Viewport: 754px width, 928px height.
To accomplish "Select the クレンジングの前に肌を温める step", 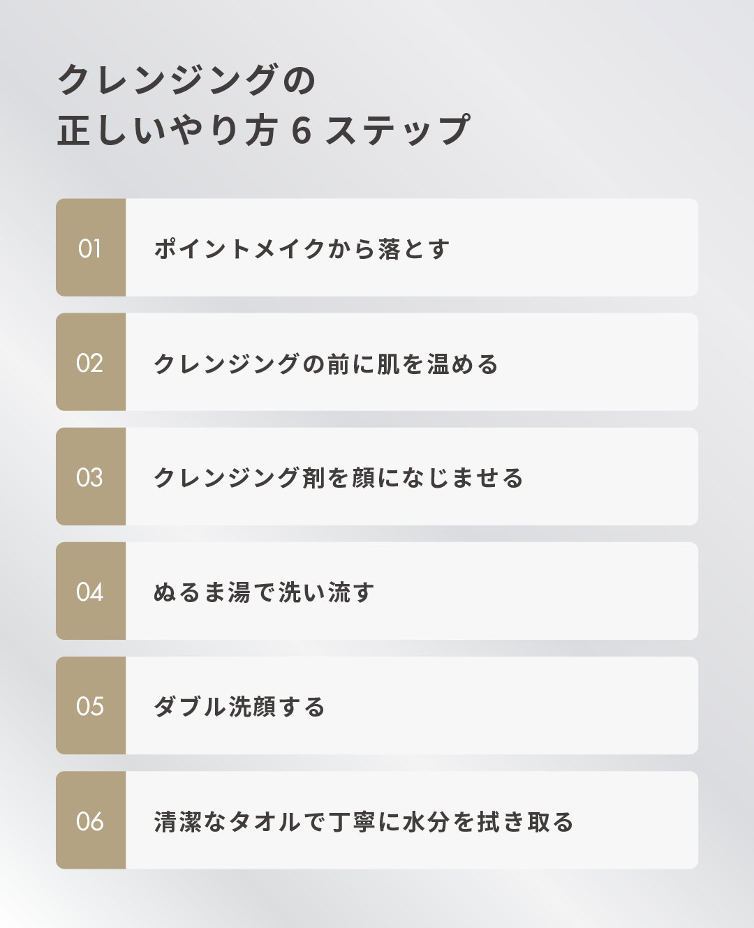I will pyautogui.click(x=326, y=363).
